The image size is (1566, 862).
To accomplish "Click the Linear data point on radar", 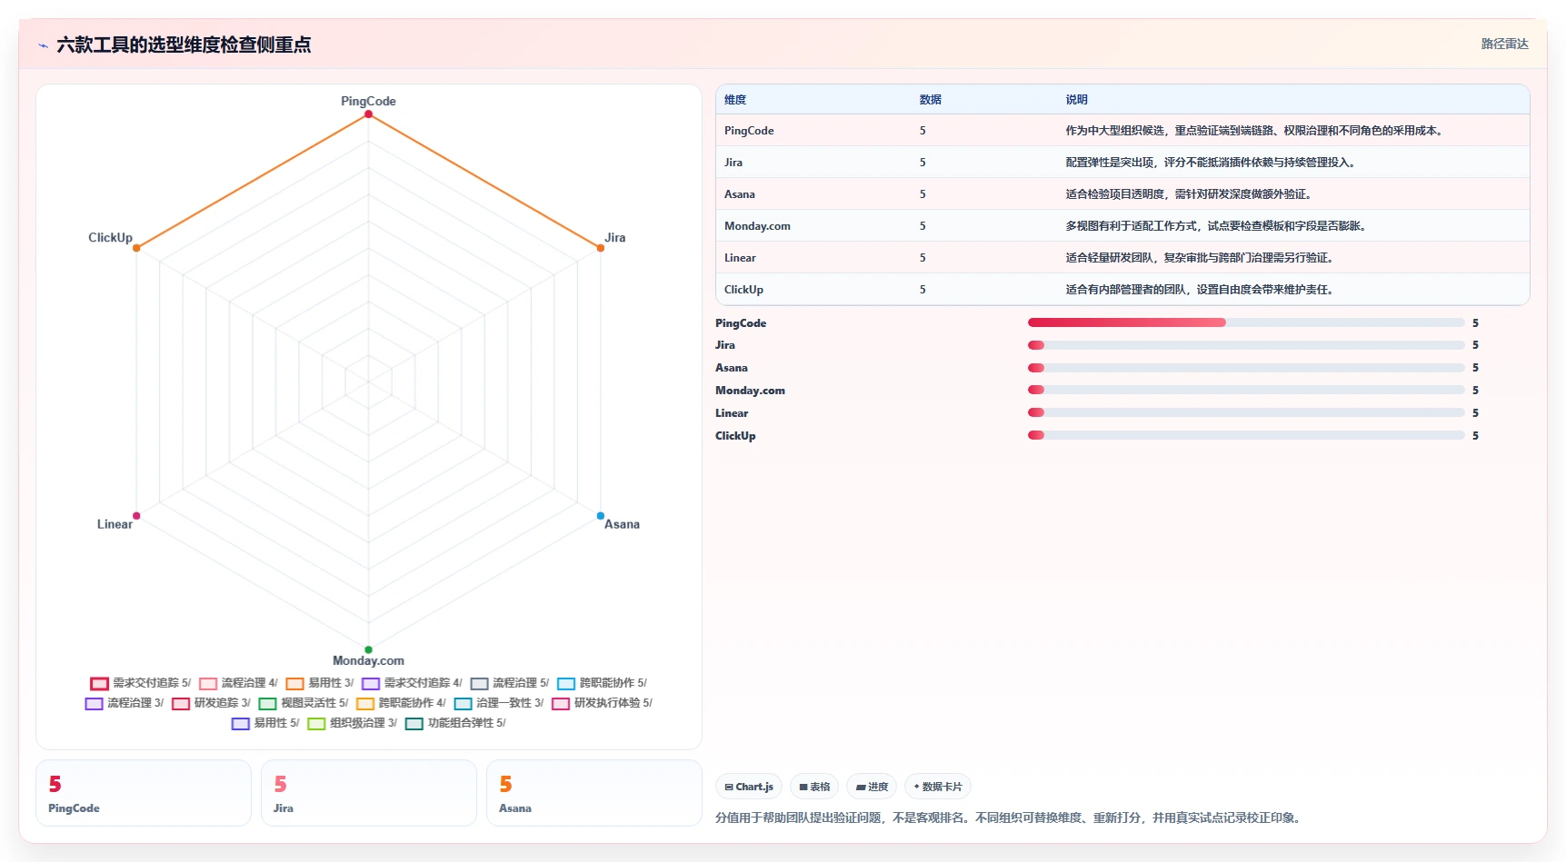I will pyautogui.click(x=136, y=516).
